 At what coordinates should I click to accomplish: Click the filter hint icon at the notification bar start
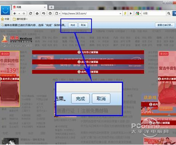(x=2, y=25)
